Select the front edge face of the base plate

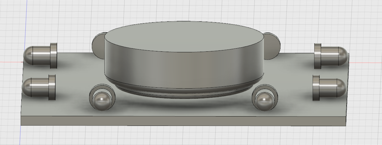click(x=183, y=121)
